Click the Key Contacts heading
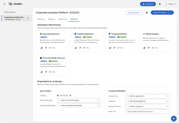 (46, 91)
